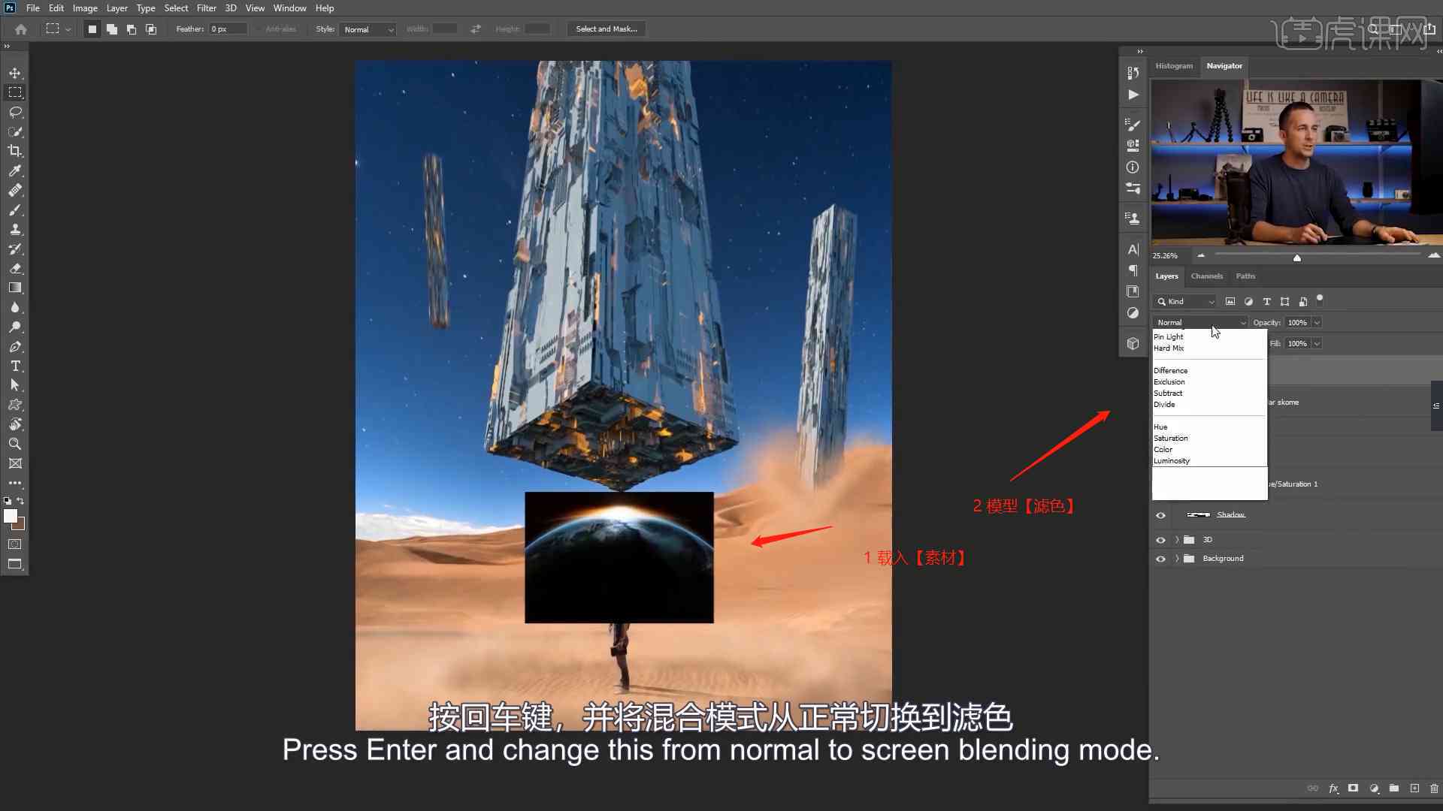The height and width of the screenshot is (811, 1443).
Task: Select the Hand tool
Action: [x=15, y=424]
